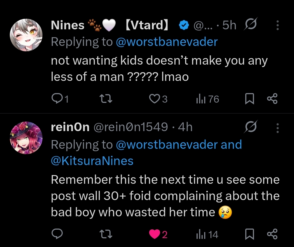This screenshot has width=294, height=247.
Task: Open the @KitsuraNines profile link
Action: click(92, 161)
